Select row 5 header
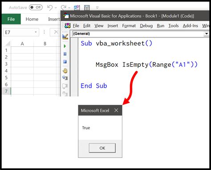This screenshot has width=211, height=170. click(x=6, y=77)
